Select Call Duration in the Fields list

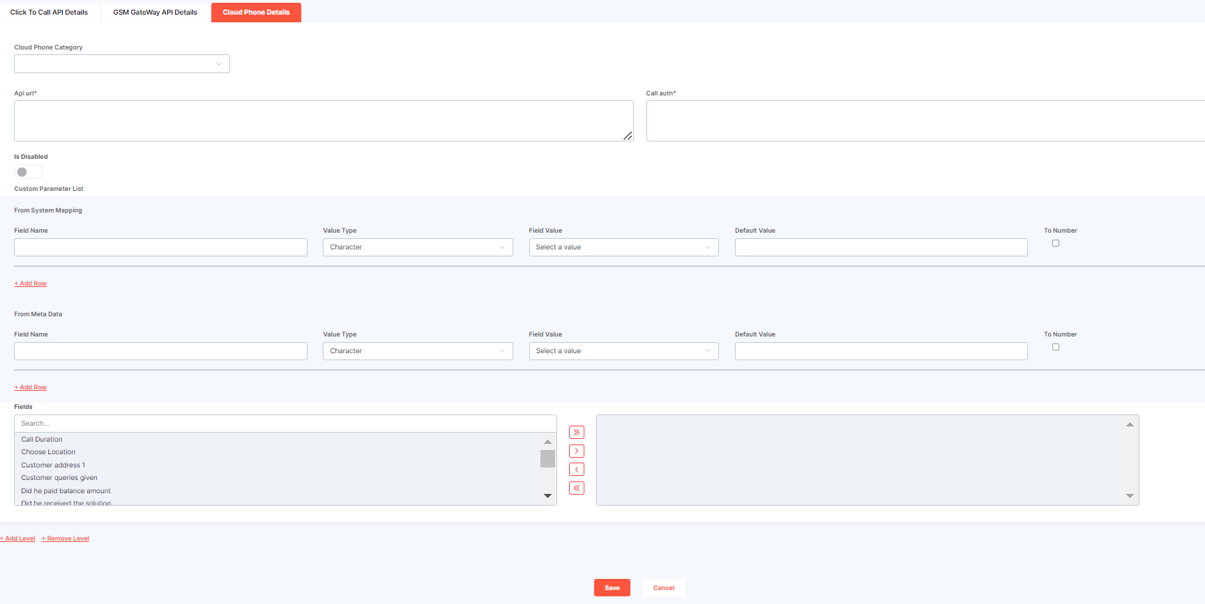(42, 440)
